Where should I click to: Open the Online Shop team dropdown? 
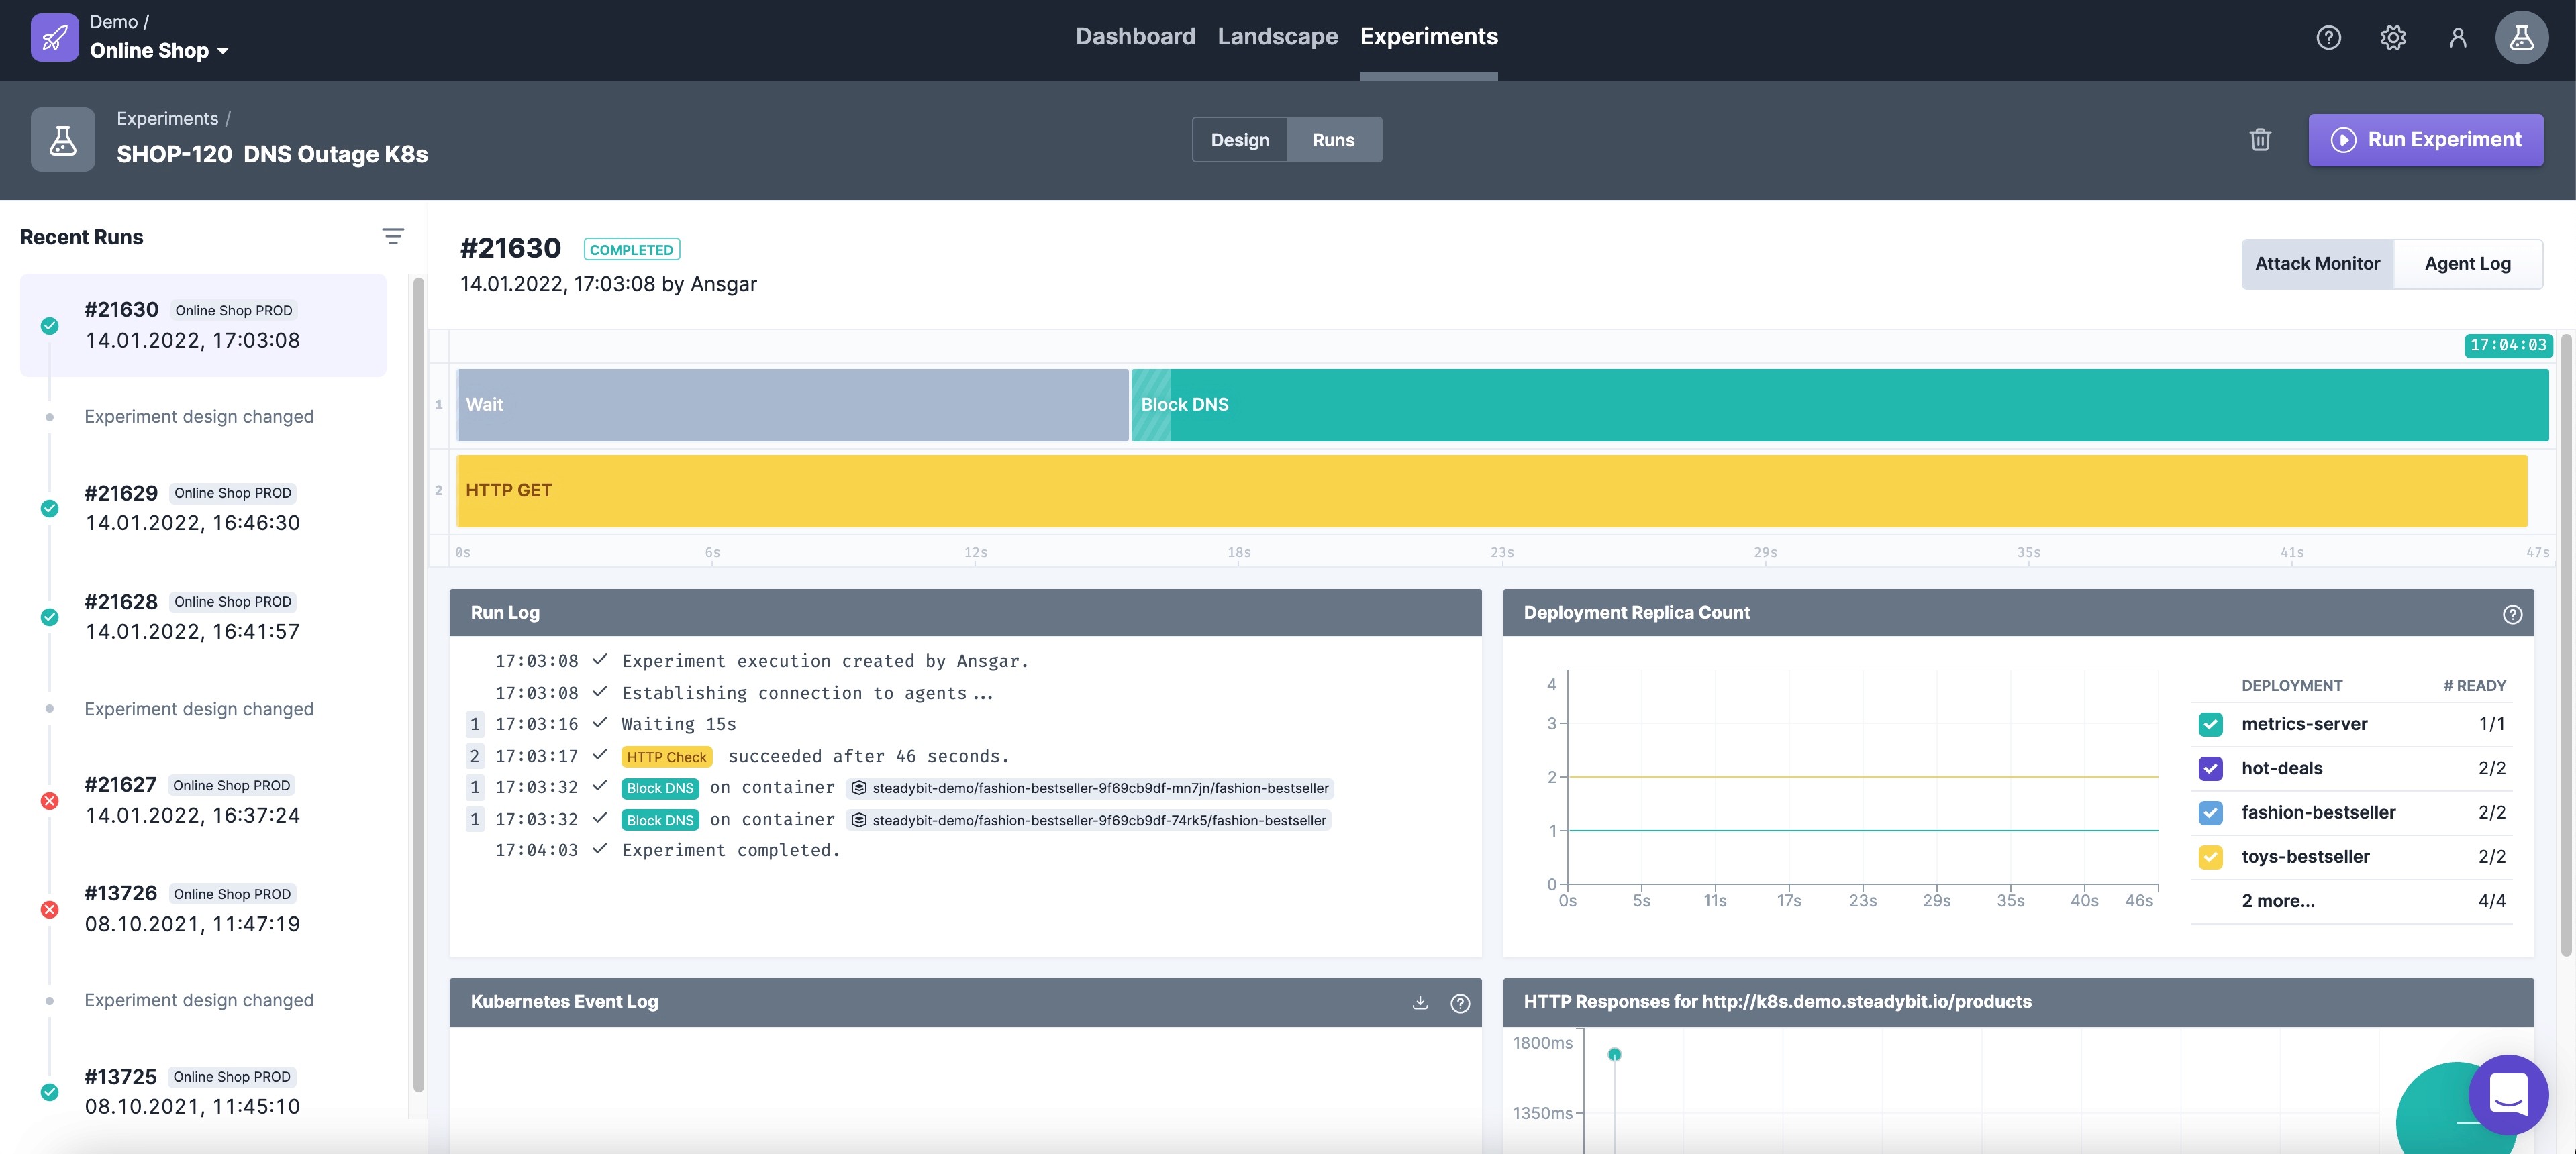pyautogui.click(x=160, y=51)
